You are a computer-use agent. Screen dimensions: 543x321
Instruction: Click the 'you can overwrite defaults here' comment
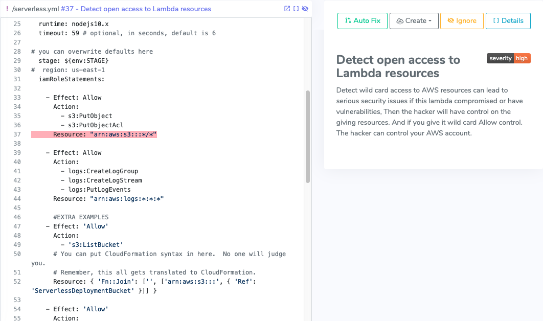click(92, 52)
